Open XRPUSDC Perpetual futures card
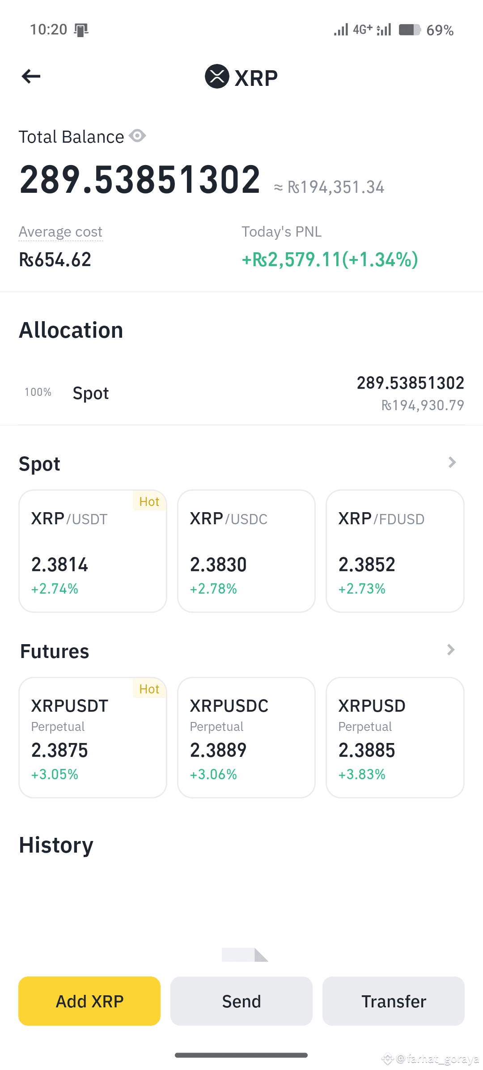This screenshot has width=483, height=1070. (x=246, y=737)
